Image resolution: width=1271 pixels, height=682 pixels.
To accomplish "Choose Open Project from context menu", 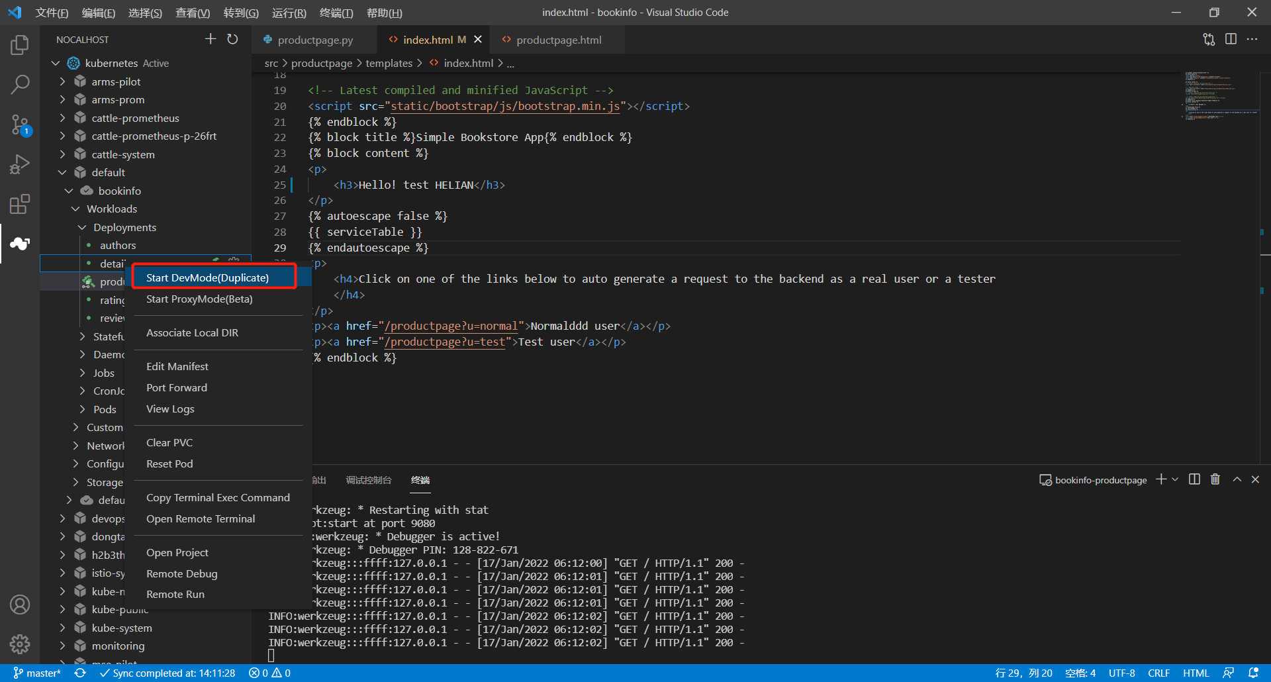I will coord(218,552).
